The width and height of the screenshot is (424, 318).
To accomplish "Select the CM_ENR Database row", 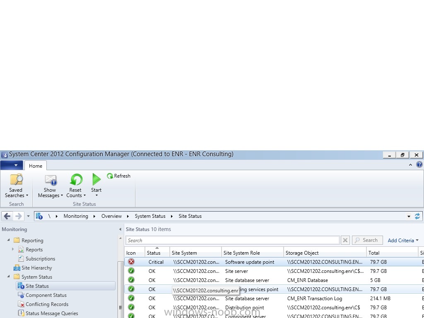I will pyautogui.click(x=274, y=280).
